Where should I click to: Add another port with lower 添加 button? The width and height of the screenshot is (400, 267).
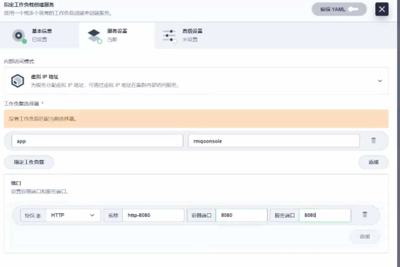[365, 236]
